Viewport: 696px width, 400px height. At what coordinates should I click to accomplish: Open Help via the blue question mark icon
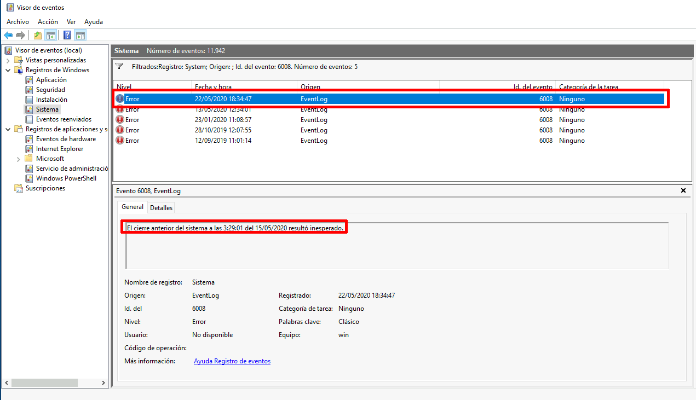[x=67, y=36]
